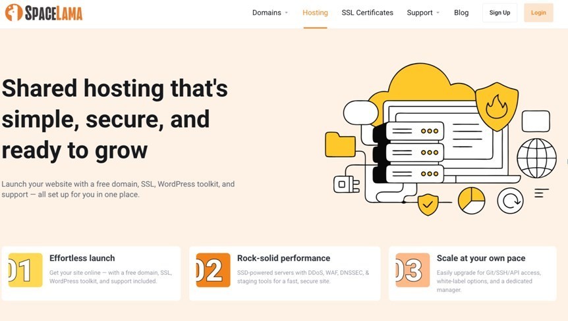Click the checkmark shield icon
This screenshot has width=568, height=321.
point(428,204)
